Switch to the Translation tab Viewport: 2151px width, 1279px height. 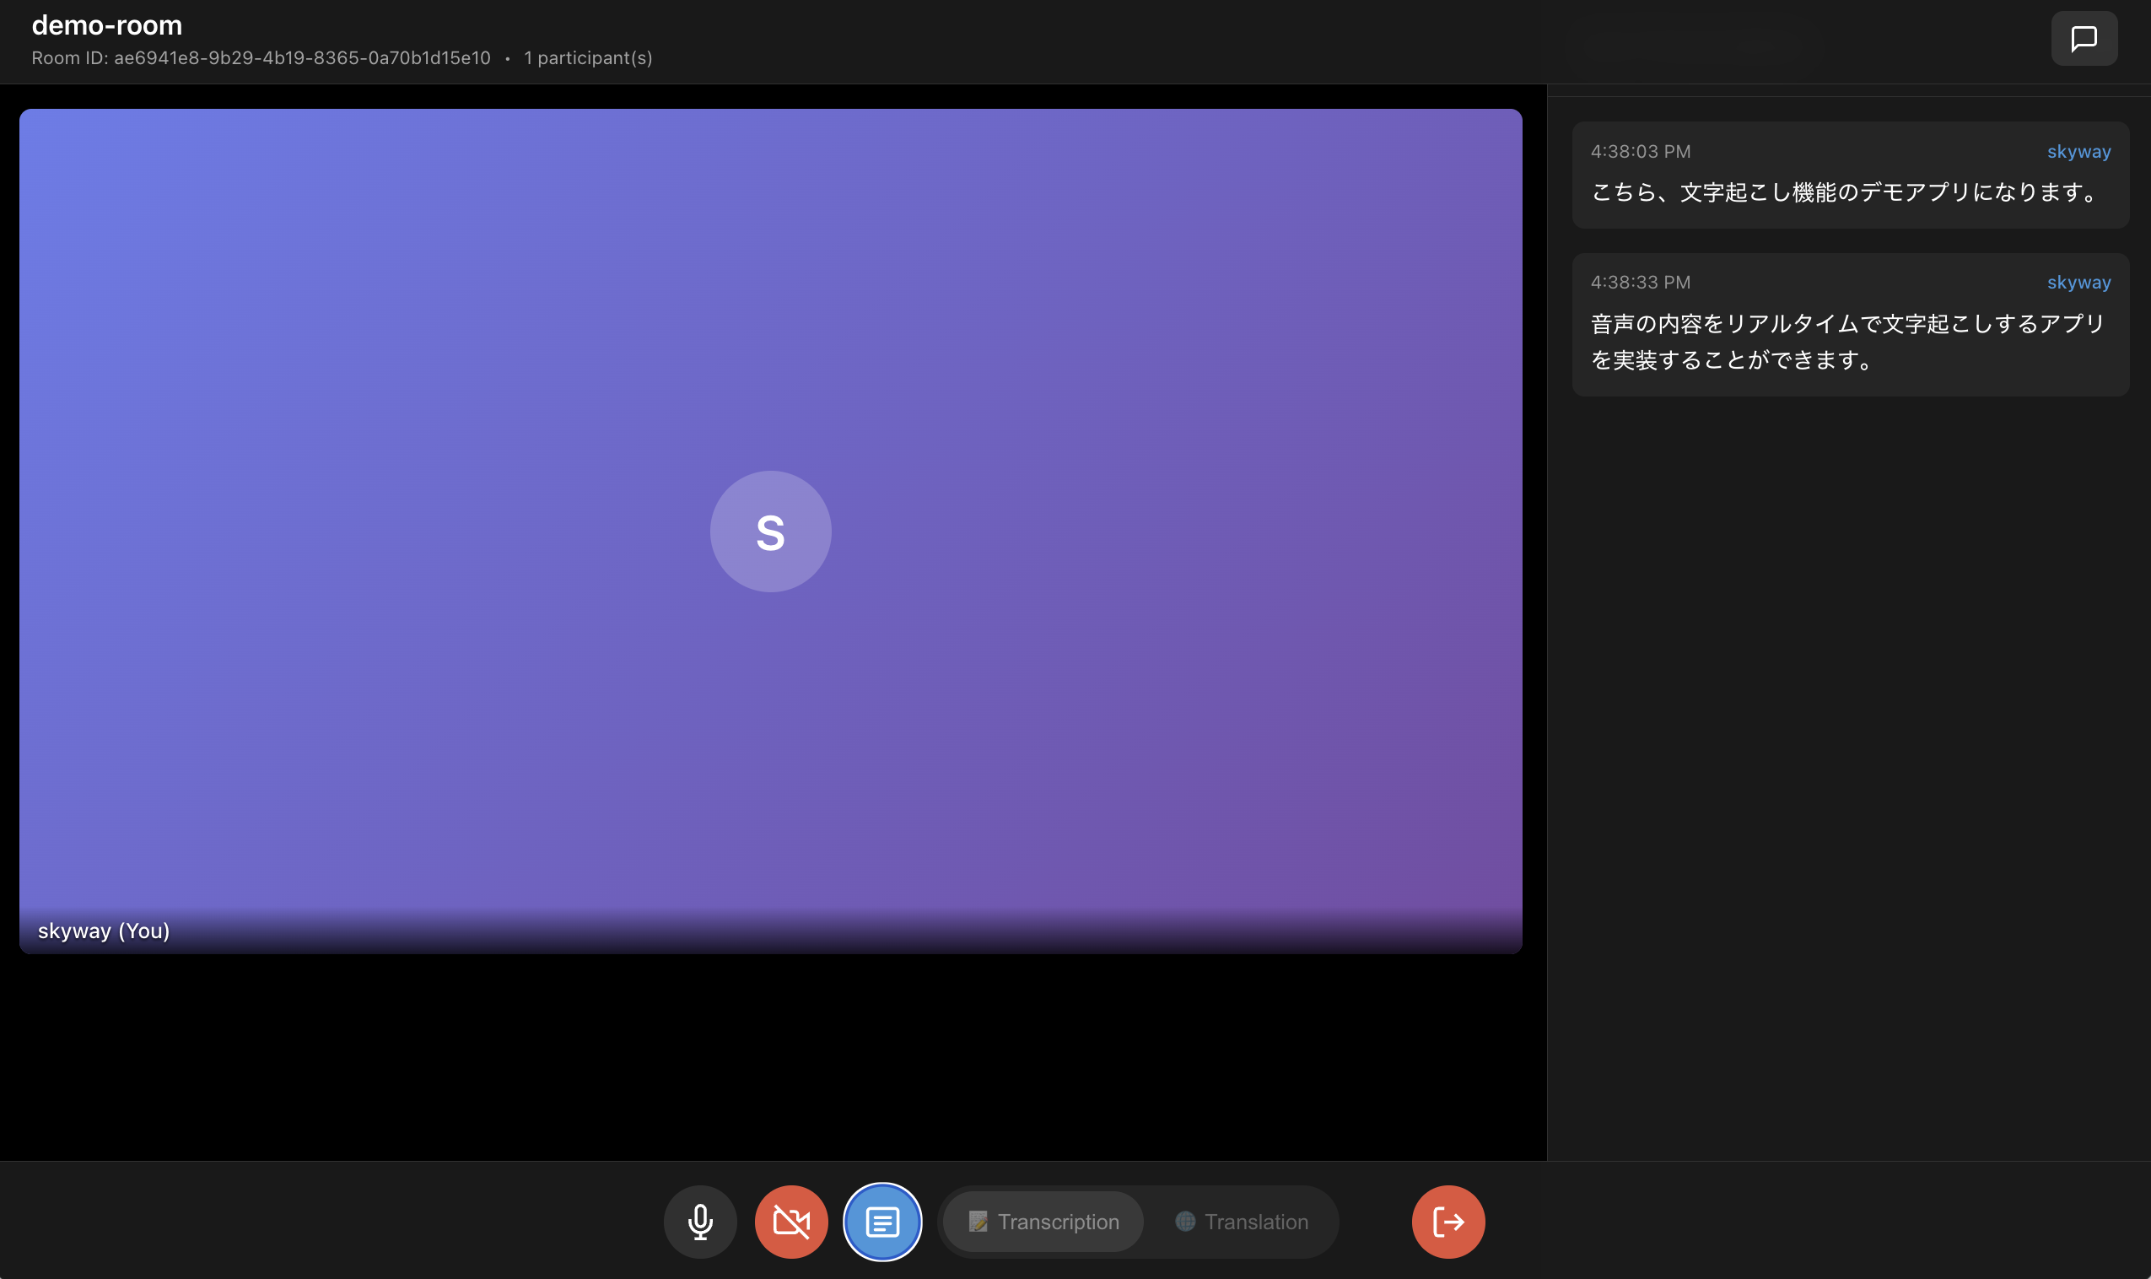coord(1255,1222)
